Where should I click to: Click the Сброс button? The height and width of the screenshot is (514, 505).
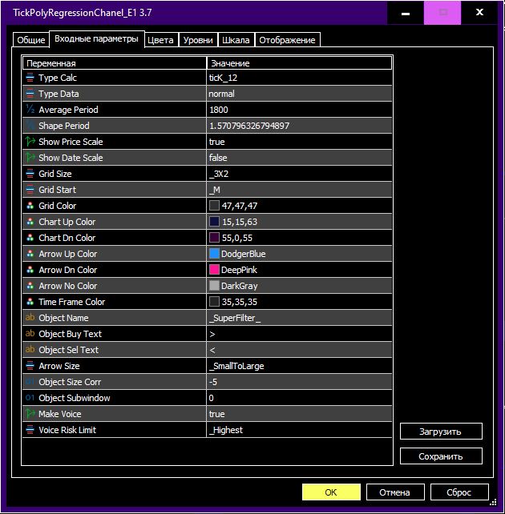pyautogui.click(x=459, y=492)
